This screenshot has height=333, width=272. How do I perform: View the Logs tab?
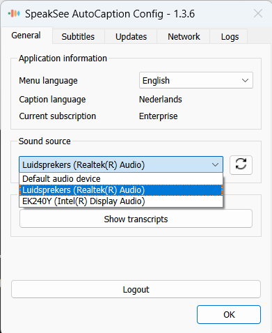pos(230,36)
